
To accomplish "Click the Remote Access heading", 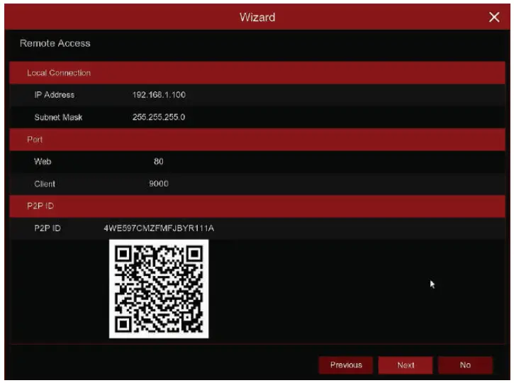I will [x=55, y=43].
